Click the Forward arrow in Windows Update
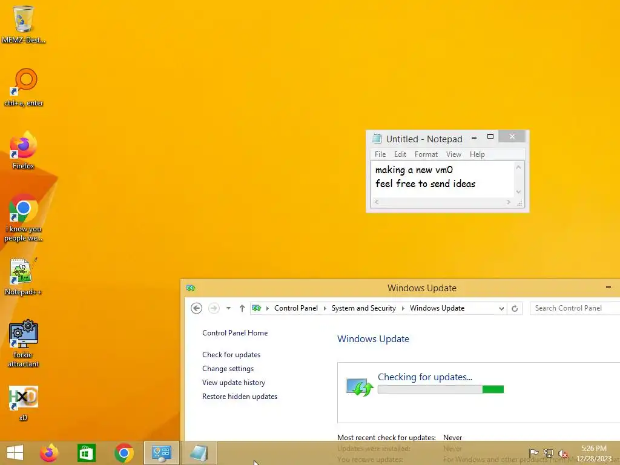Screen dimensions: 620x465 click(214, 308)
